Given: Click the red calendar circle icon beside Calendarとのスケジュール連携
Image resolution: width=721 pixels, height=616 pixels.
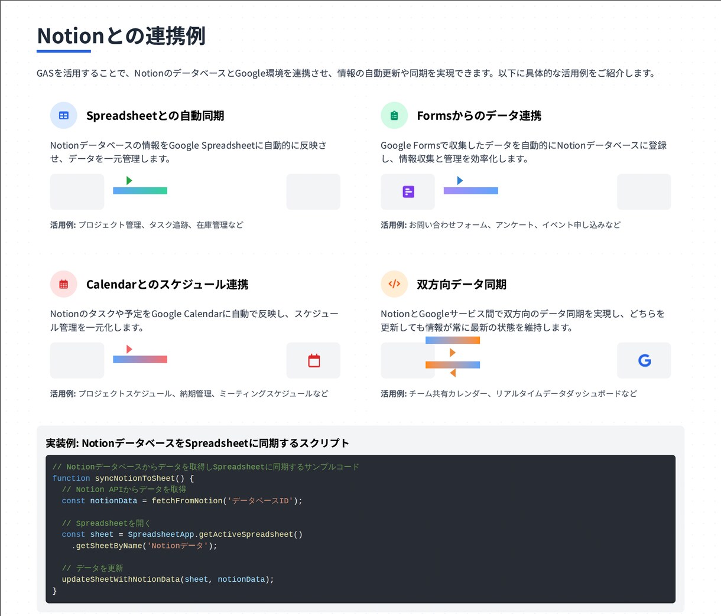Looking at the screenshot, I should click(64, 284).
